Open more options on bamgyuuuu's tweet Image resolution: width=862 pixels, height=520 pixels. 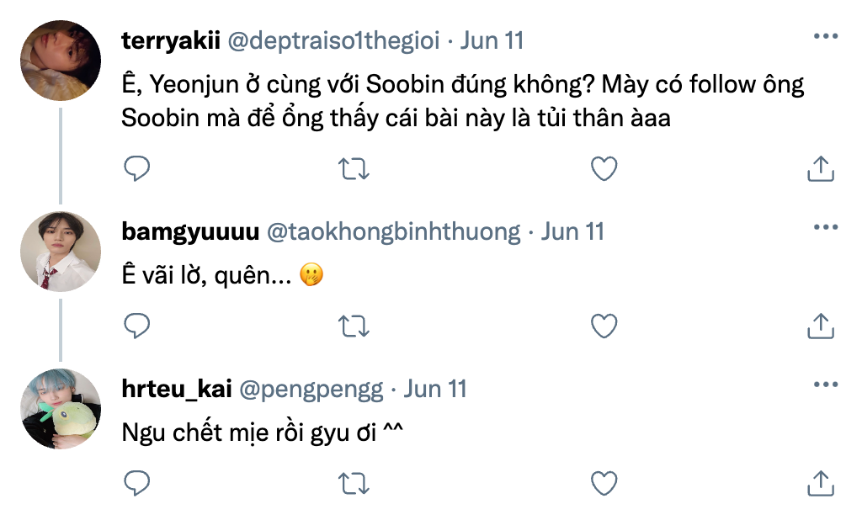[x=825, y=228]
